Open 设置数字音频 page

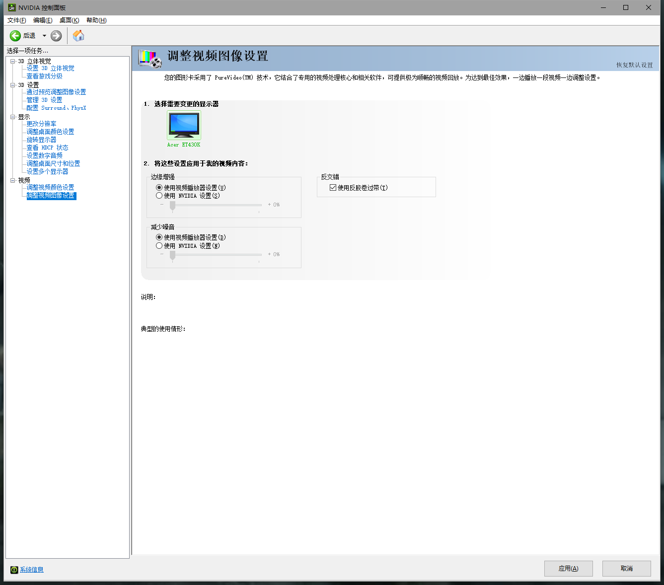(45, 155)
